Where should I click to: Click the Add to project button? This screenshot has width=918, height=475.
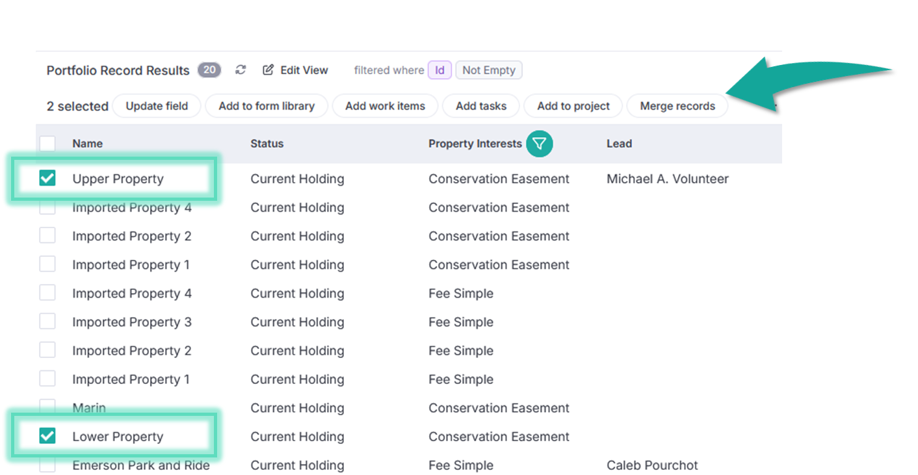(573, 106)
